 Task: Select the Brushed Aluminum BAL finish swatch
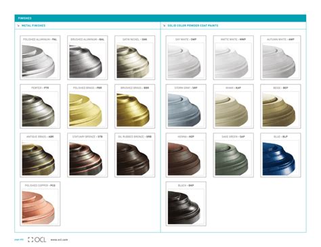coord(87,58)
